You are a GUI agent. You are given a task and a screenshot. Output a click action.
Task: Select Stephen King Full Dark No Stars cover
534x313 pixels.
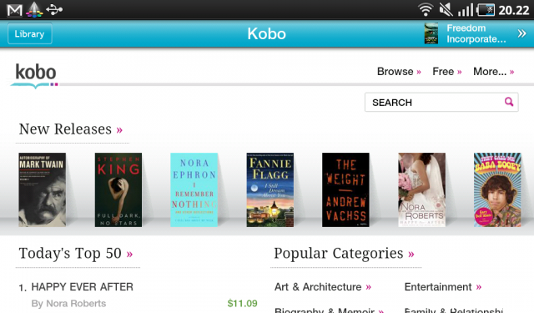118,189
